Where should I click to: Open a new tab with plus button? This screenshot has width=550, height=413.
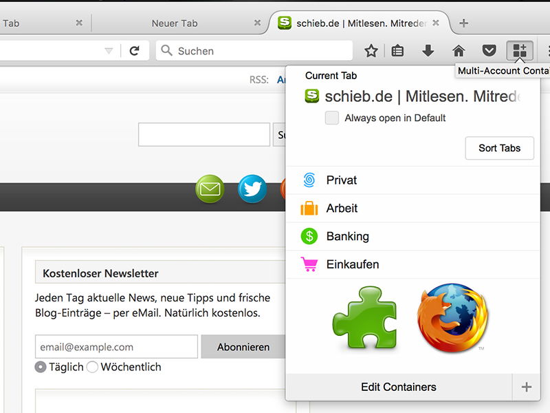(x=463, y=23)
